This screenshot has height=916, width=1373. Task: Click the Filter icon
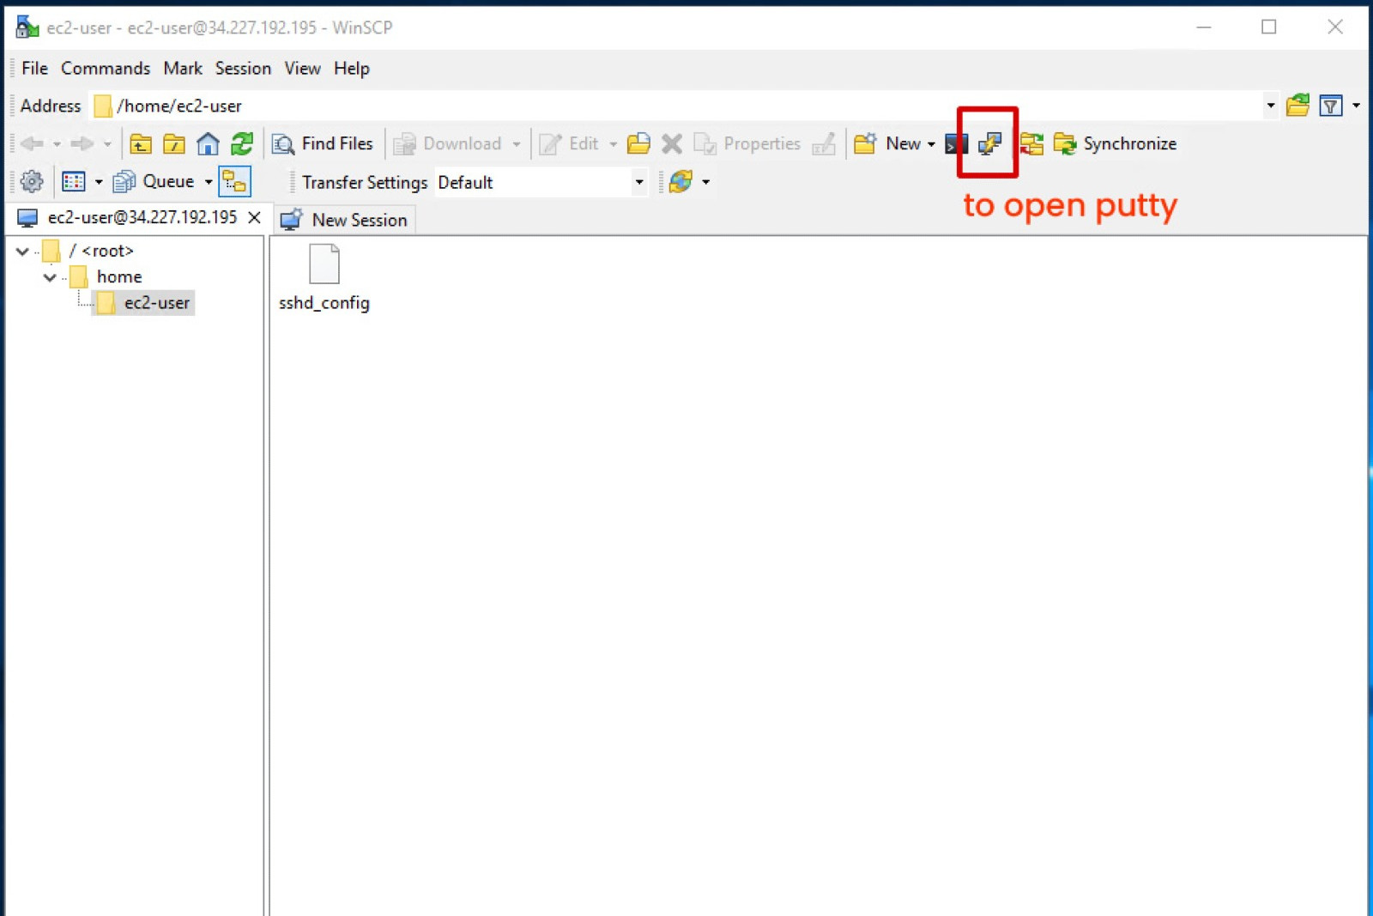1331,106
